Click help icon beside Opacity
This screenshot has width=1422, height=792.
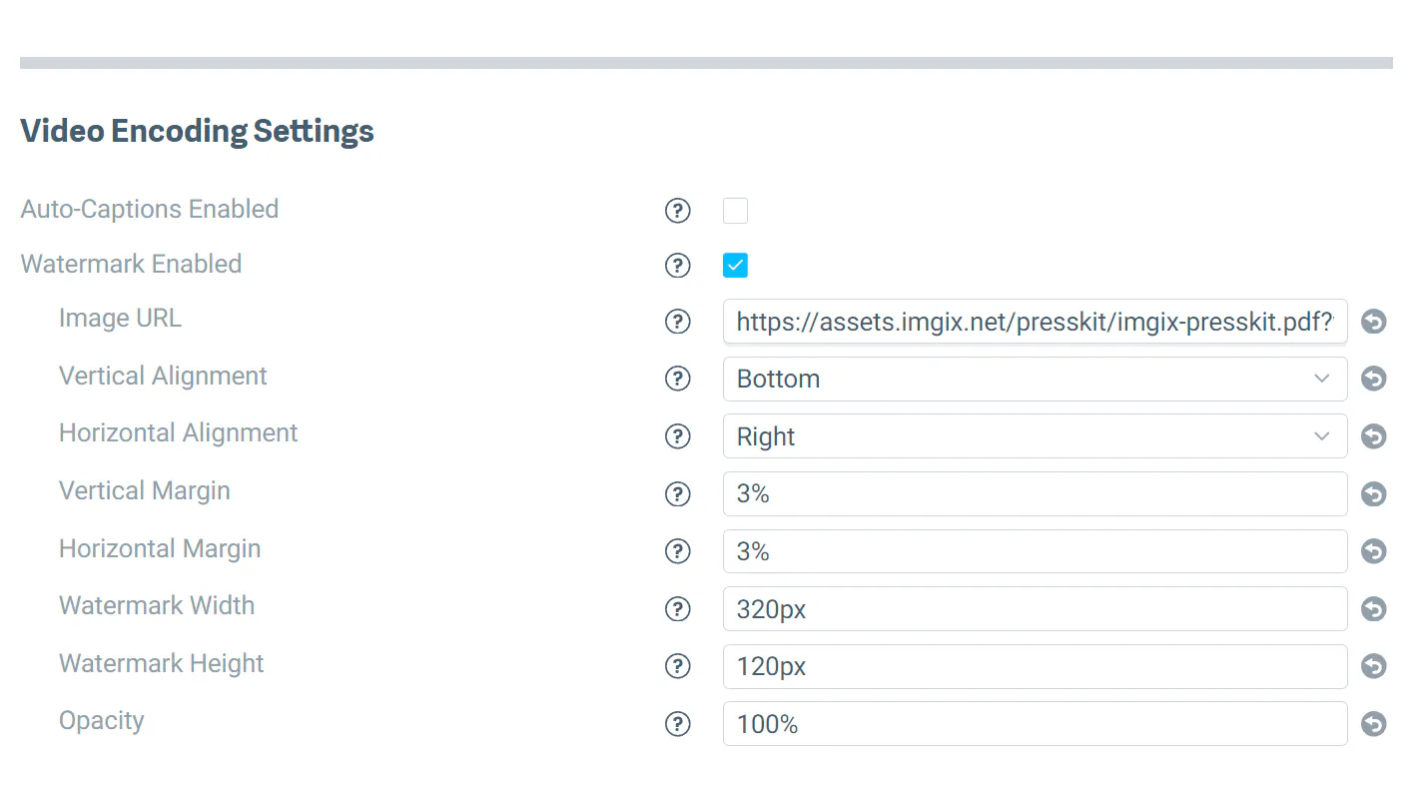(x=678, y=724)
